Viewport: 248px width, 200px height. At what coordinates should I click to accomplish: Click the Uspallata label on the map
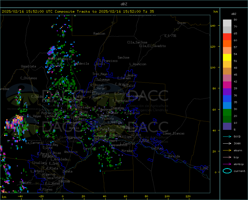click(x=28, y=66)
